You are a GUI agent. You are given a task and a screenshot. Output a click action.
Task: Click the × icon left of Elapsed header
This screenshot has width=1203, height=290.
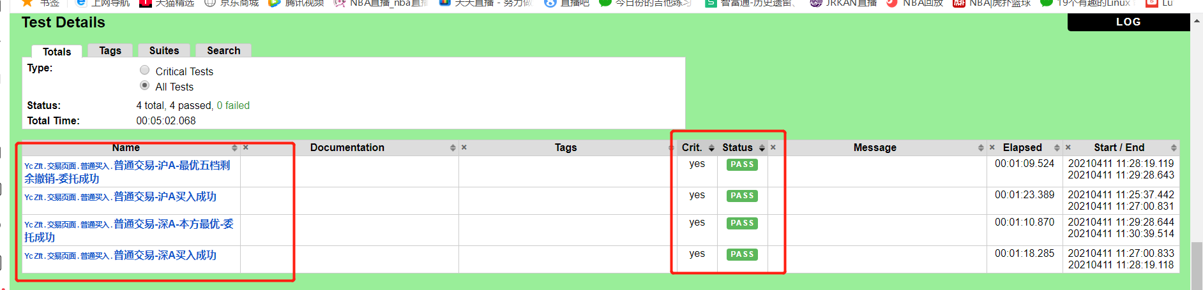[x=992, y=147]
